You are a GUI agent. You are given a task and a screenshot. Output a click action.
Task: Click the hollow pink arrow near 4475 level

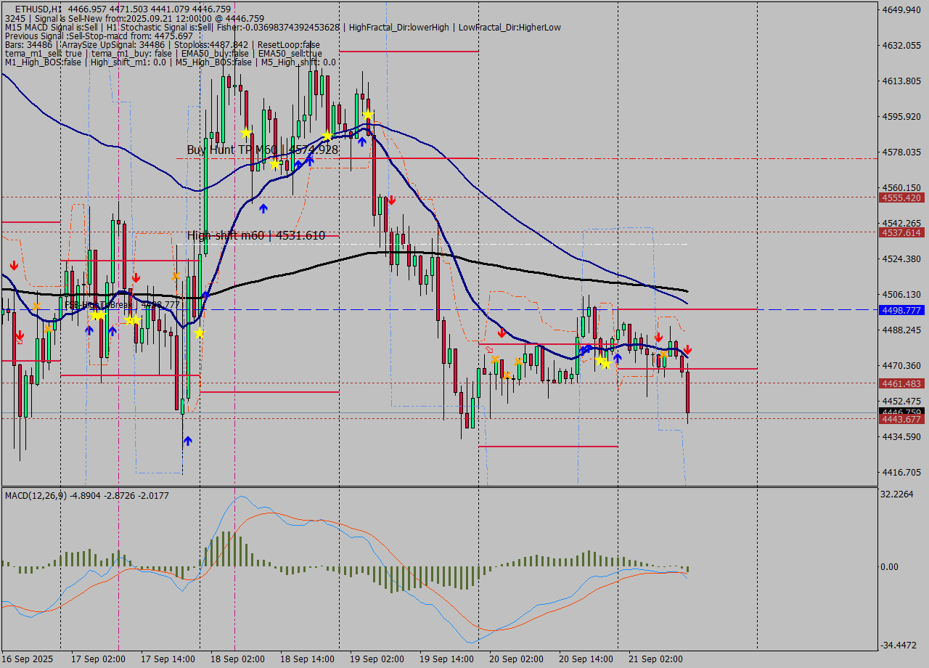(489, 349)
